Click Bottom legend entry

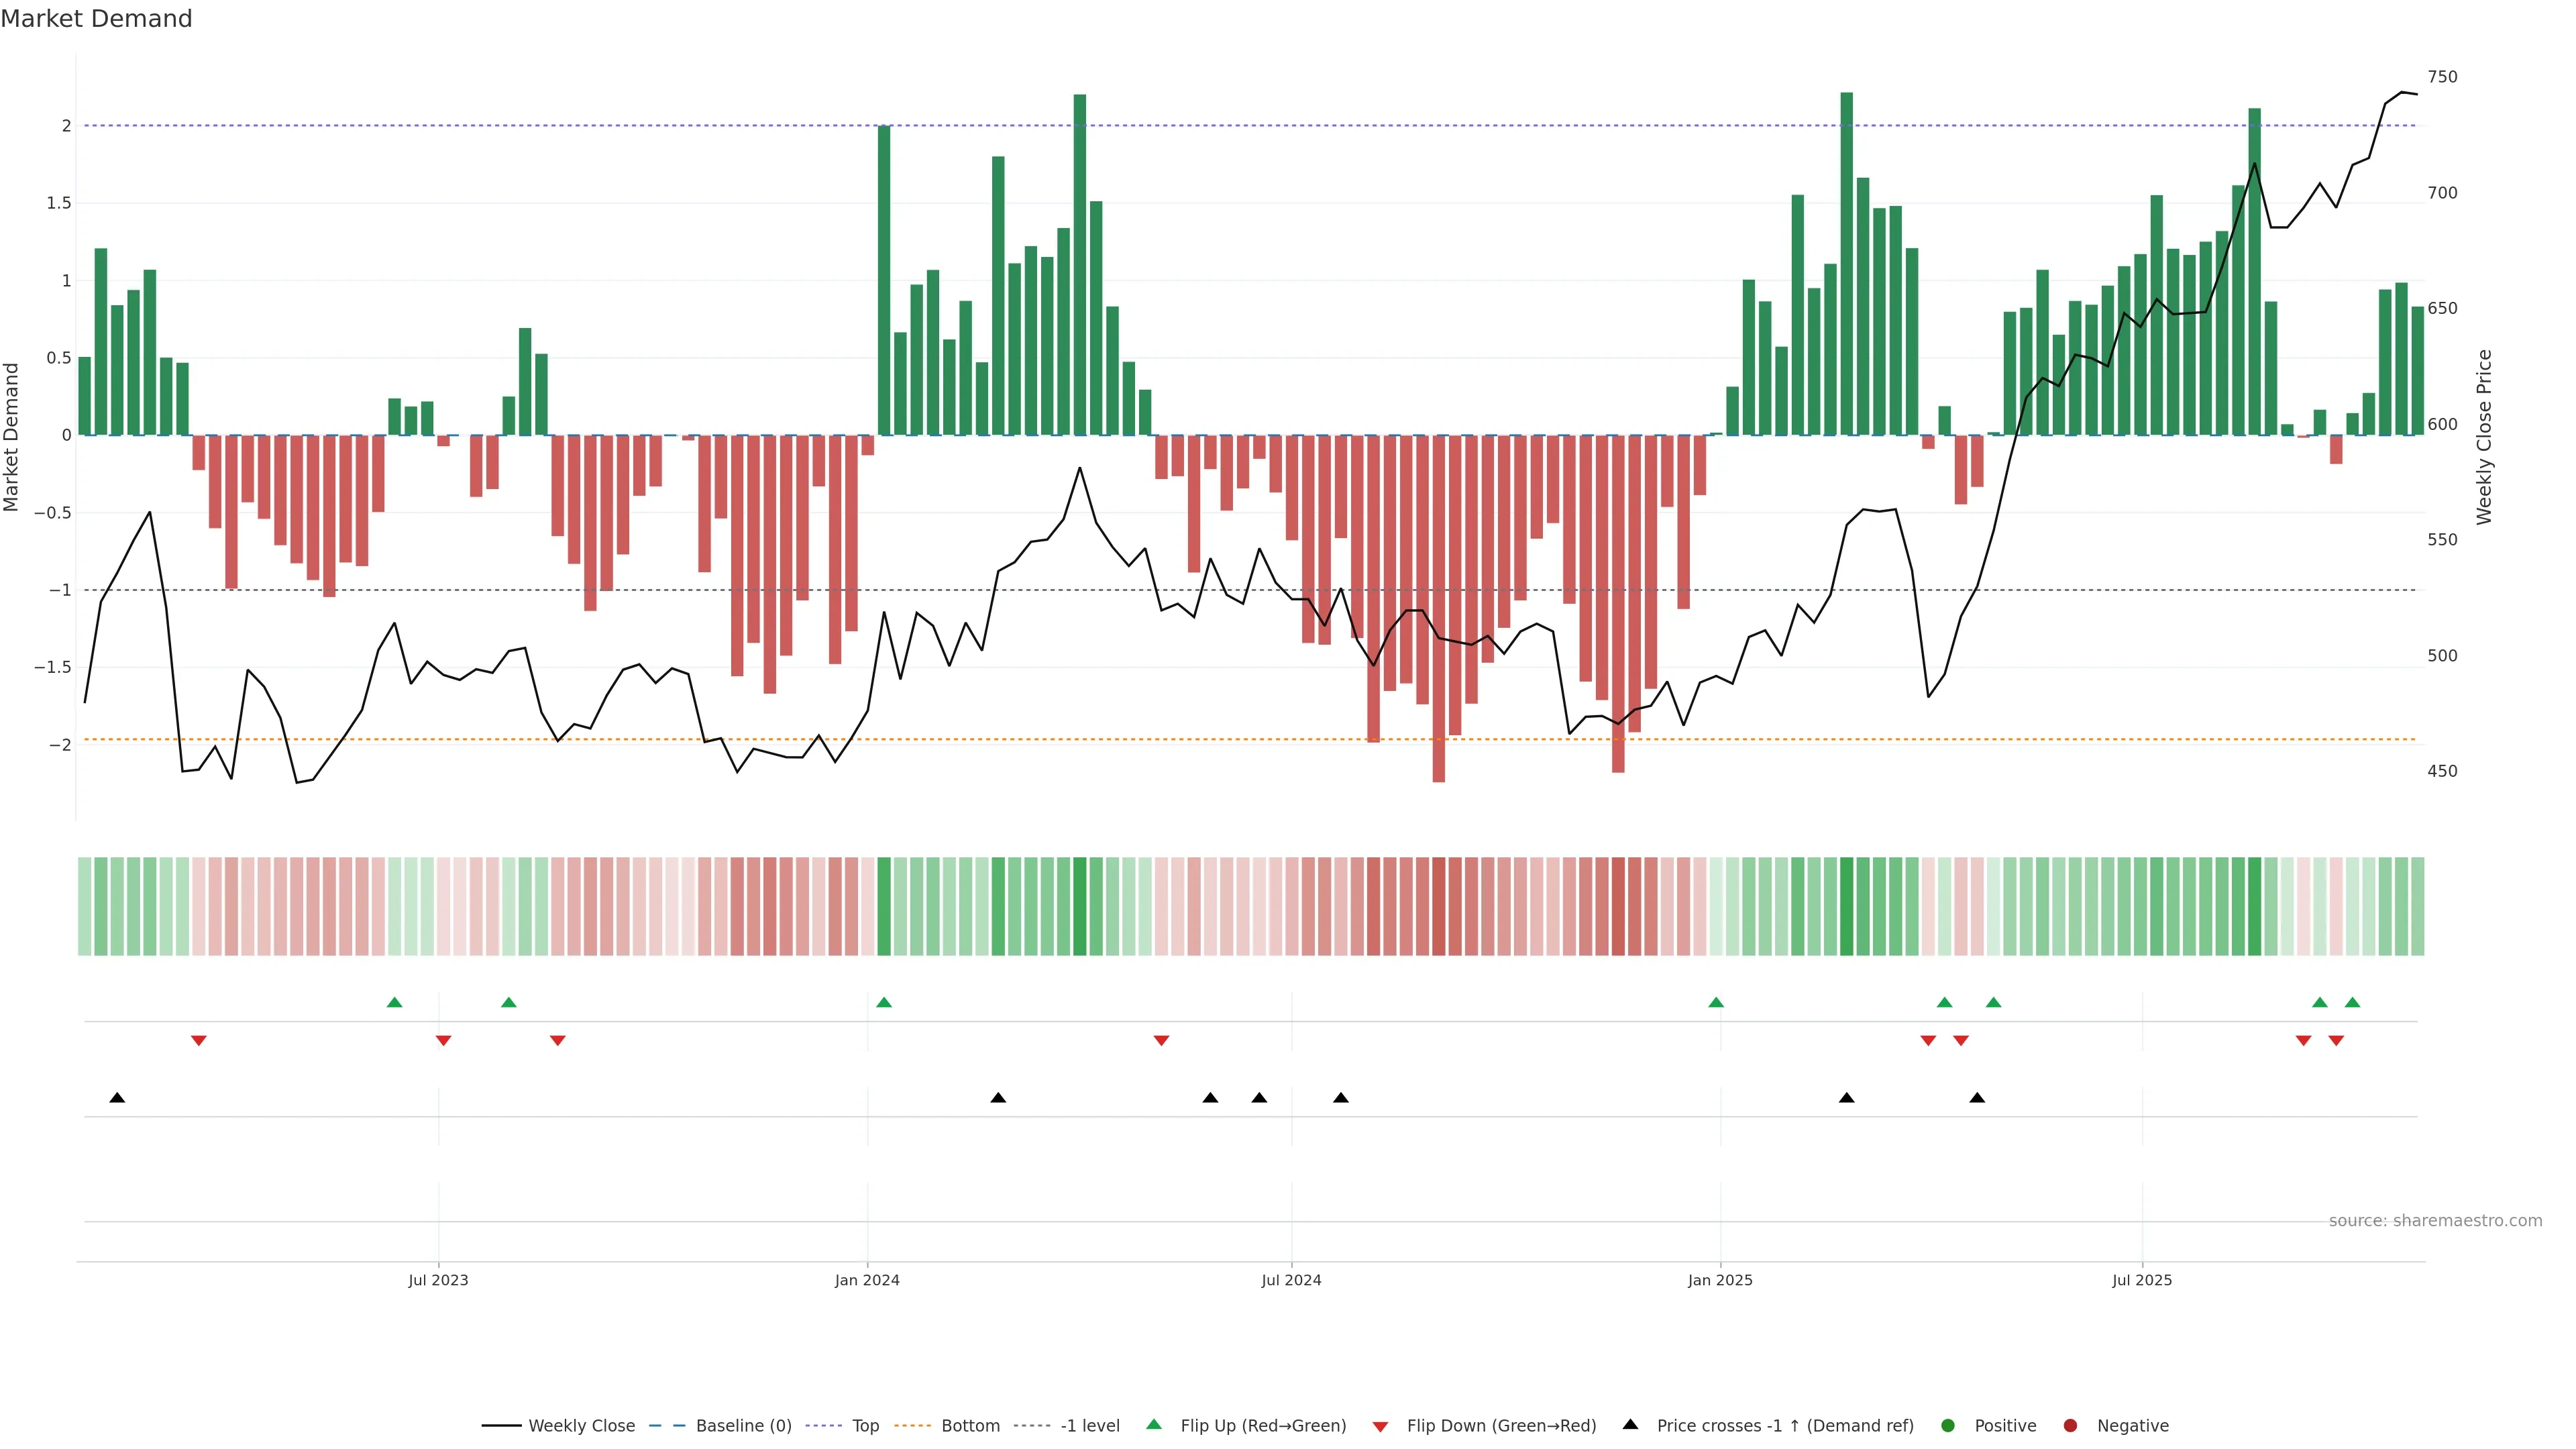click(970, 1426)
